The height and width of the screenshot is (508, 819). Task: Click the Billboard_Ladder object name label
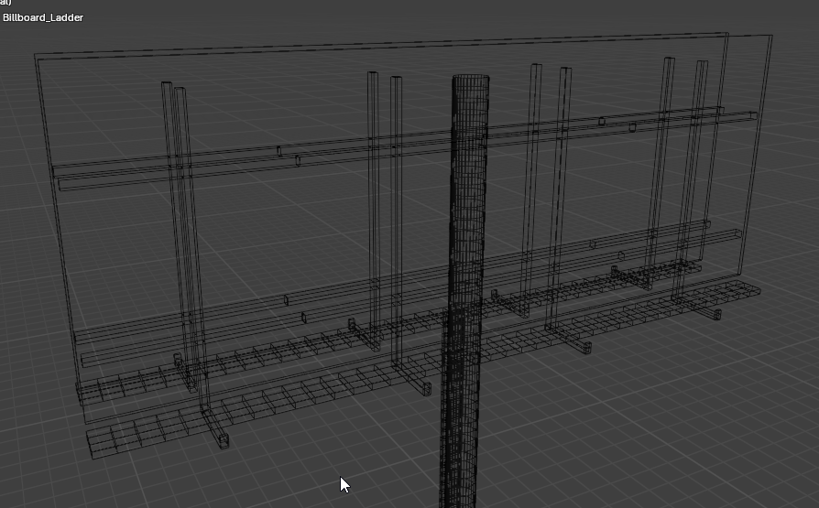click(x=43, y=17)
